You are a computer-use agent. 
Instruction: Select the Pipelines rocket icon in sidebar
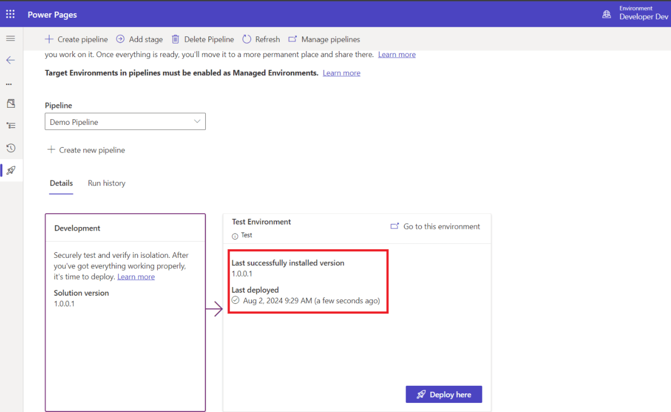click(x=11, y=170)
